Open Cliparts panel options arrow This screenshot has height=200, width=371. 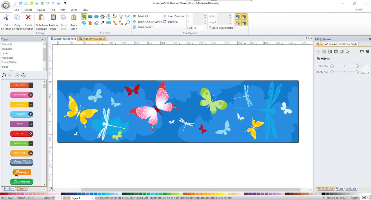pos(42,39)
